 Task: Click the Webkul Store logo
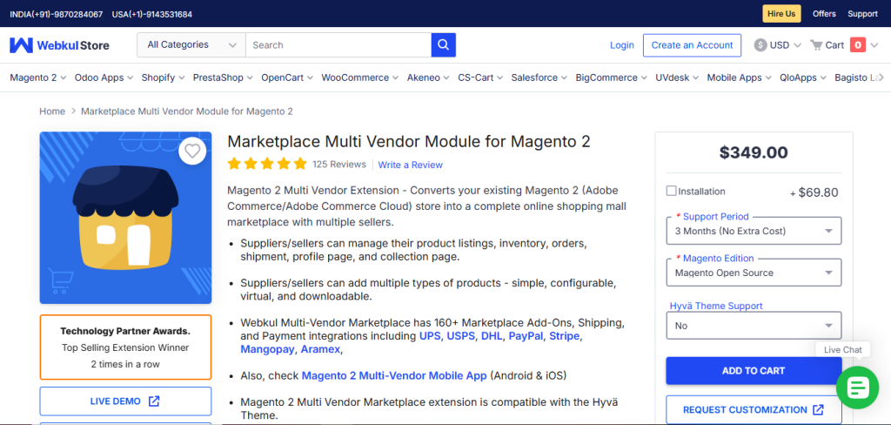[x=60, y=45]
